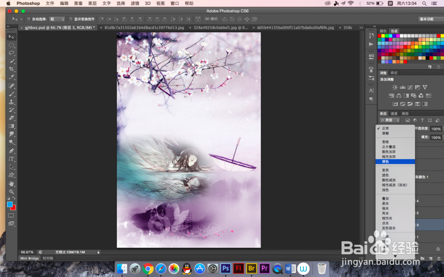Open the Character panel icon
The height and width of the screenshot is (277, 444).
[371, 90]
